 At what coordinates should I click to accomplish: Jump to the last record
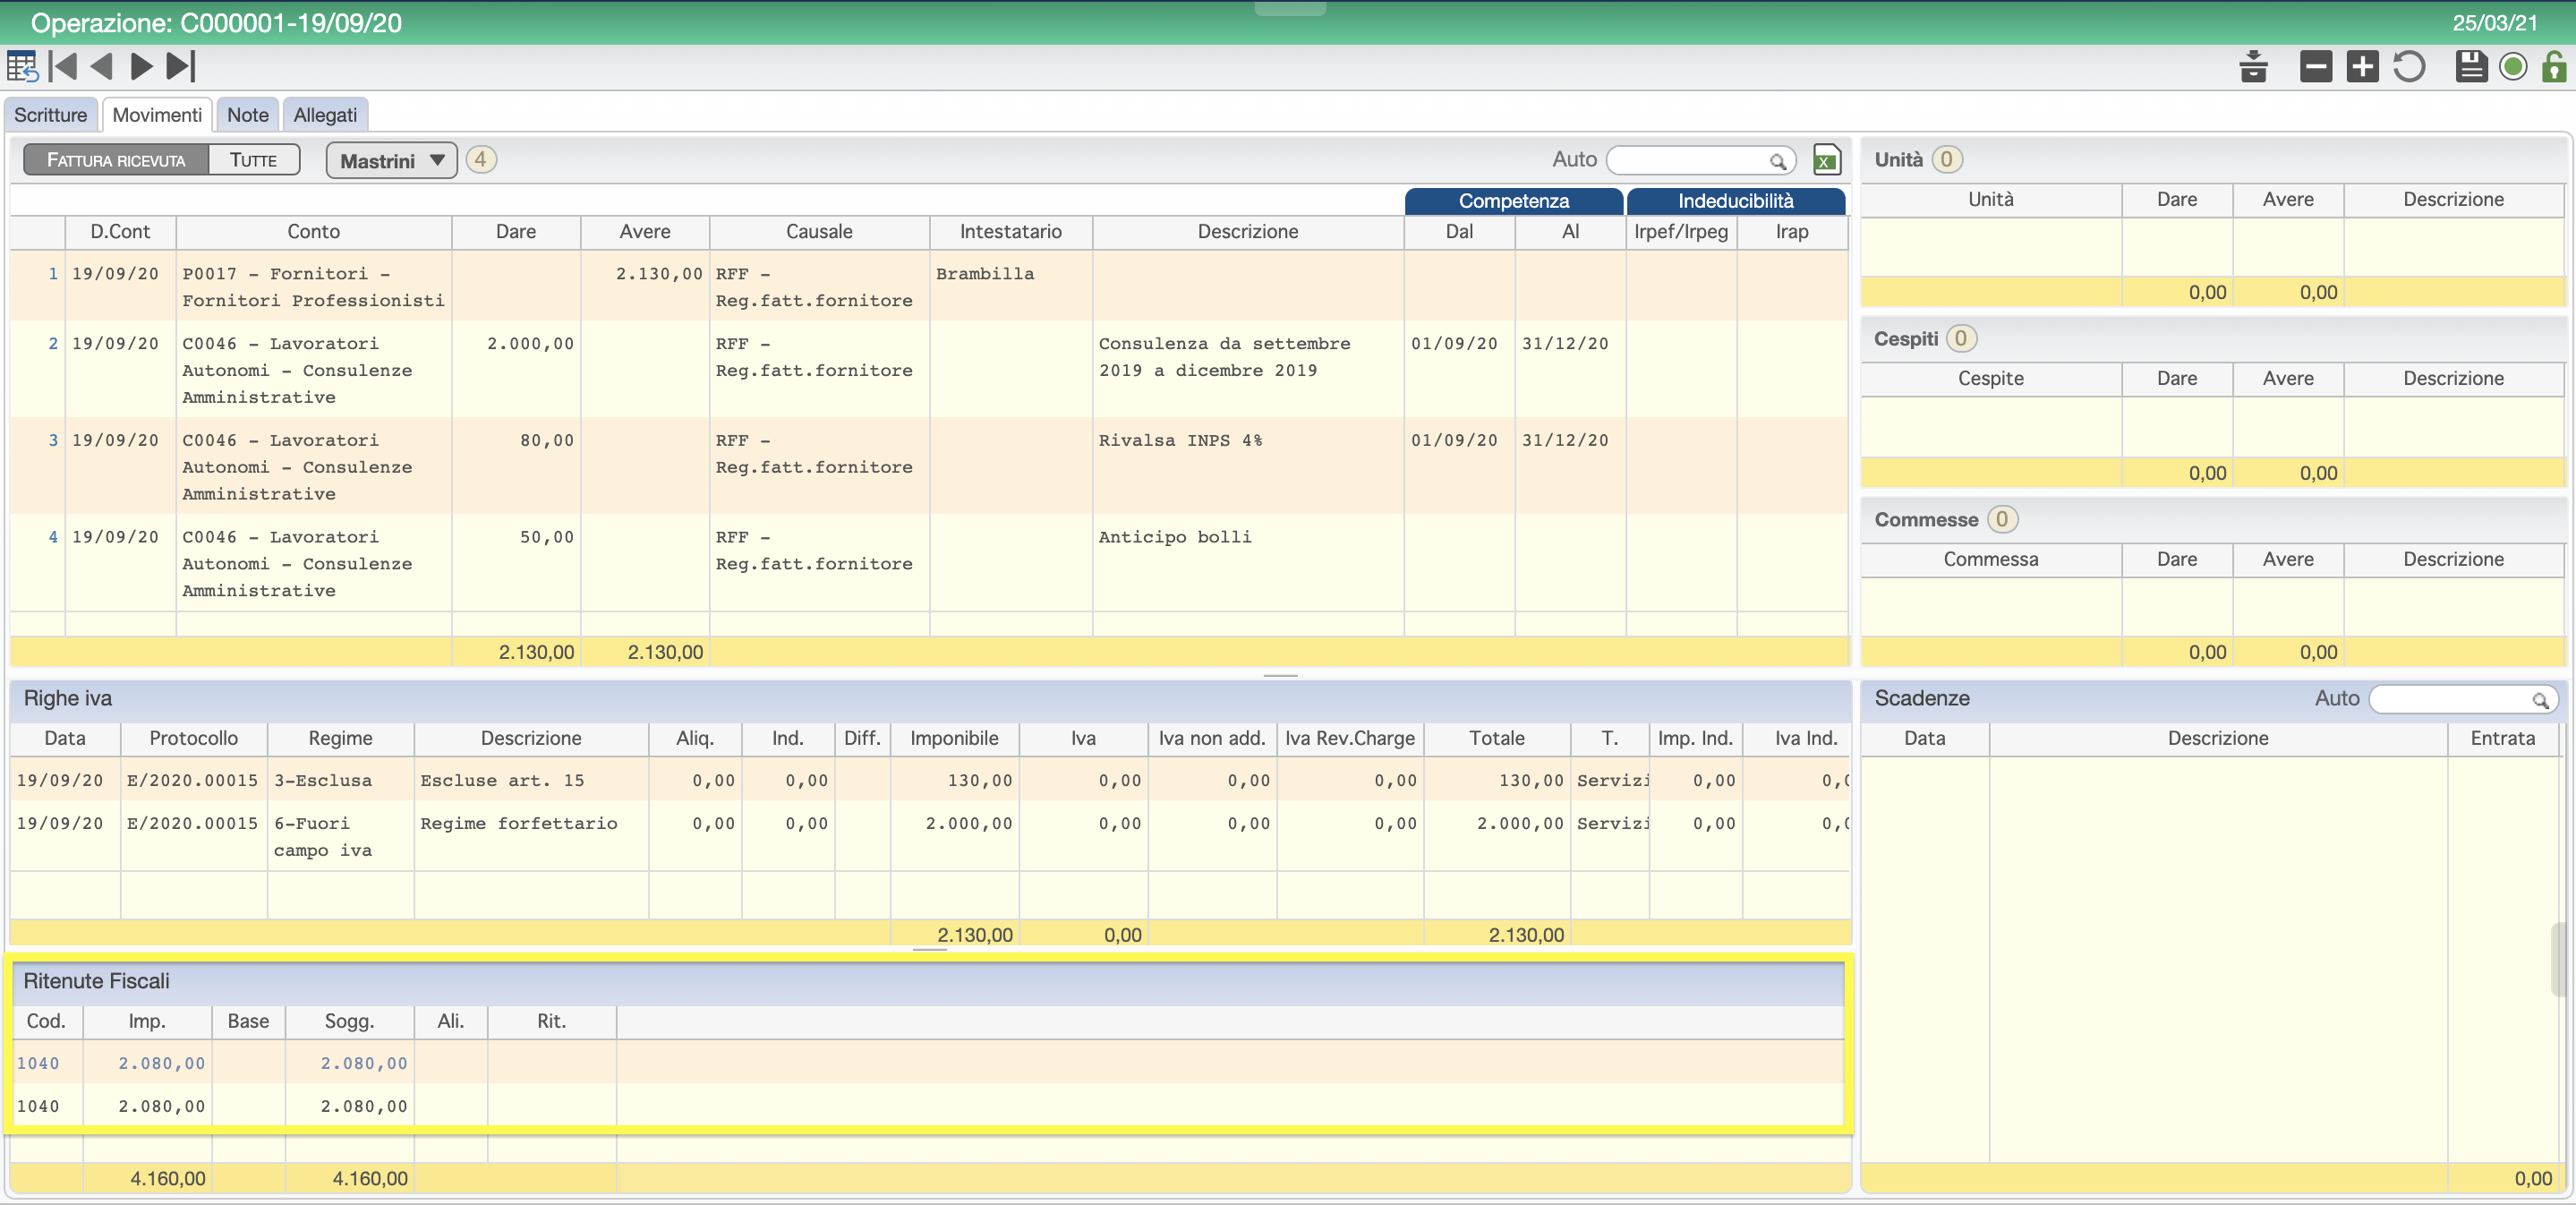tap(181, 67)
